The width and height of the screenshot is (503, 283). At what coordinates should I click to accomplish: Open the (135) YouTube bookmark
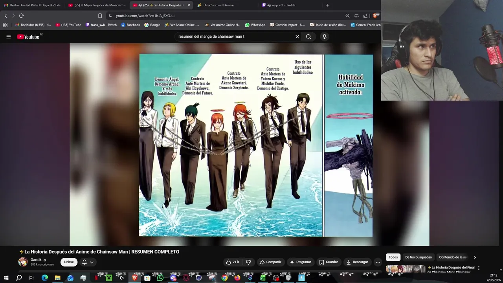click(68, 25)
